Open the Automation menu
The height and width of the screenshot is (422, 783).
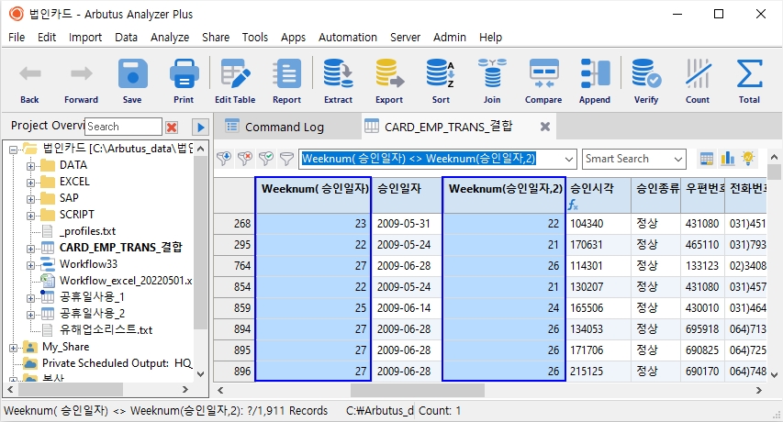pyautogui.click(x=348, y=38)
